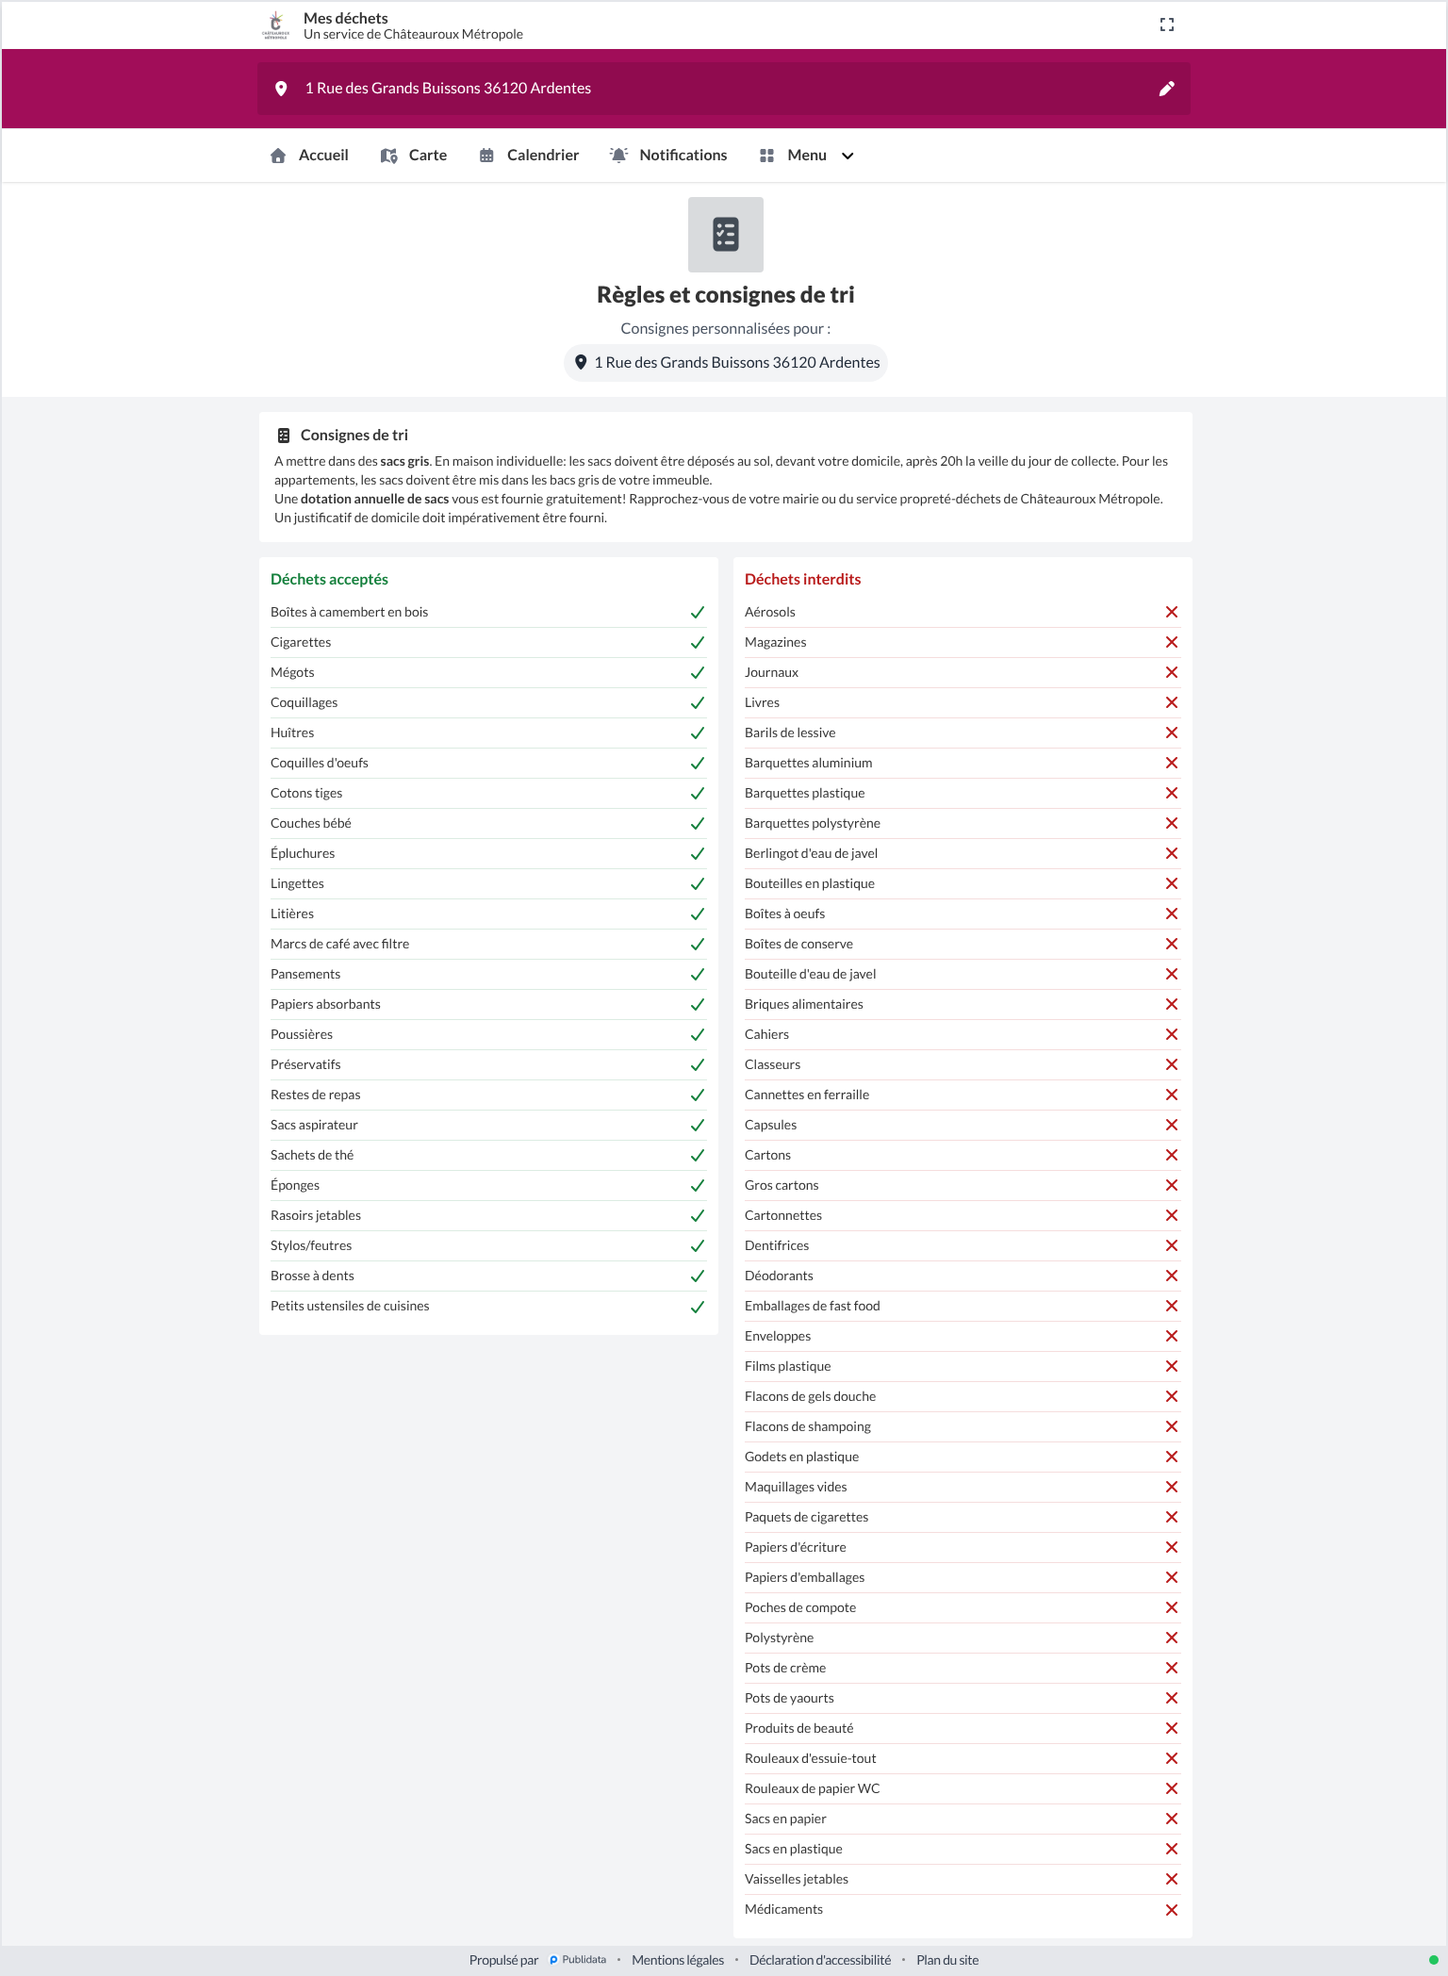The width and height of the screenshot is (1448, 1976).
Task: Click the sorting rules checklist icon
Action: tap(726, 235)
